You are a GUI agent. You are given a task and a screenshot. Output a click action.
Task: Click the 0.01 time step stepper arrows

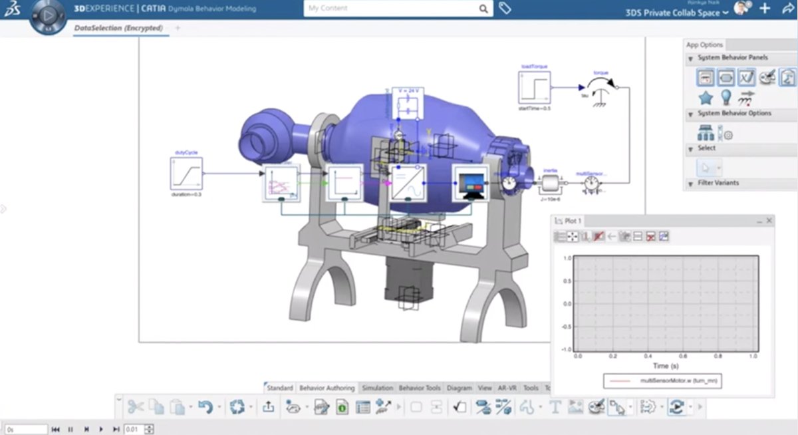[149, 430]
